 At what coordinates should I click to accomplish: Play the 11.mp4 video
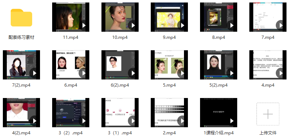pyautogui.click(x=84, y=25)
